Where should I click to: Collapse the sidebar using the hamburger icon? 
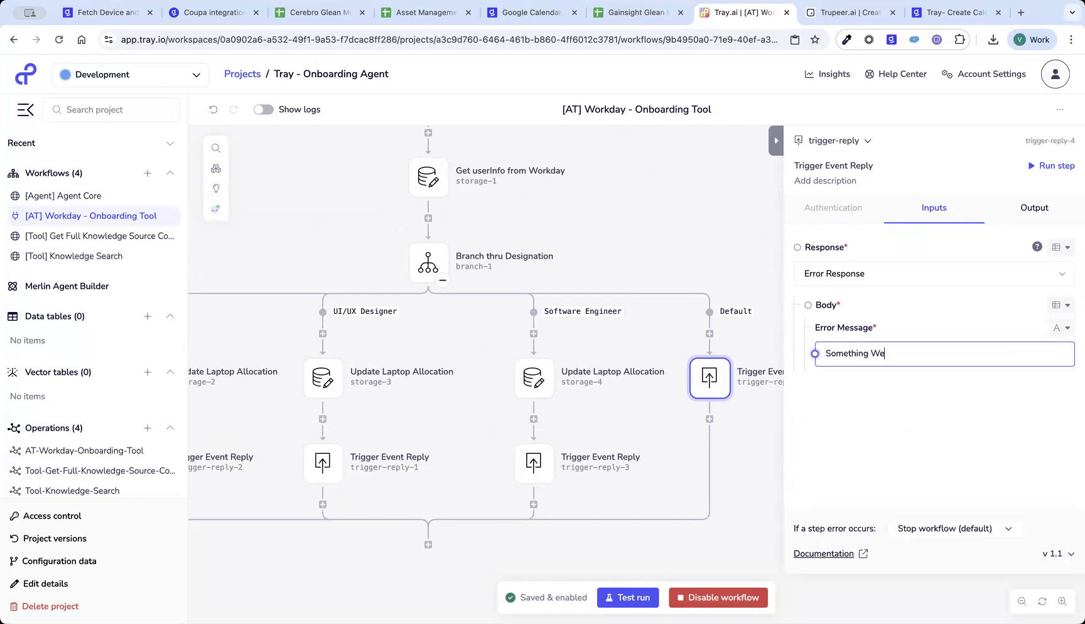pos(25,109)
